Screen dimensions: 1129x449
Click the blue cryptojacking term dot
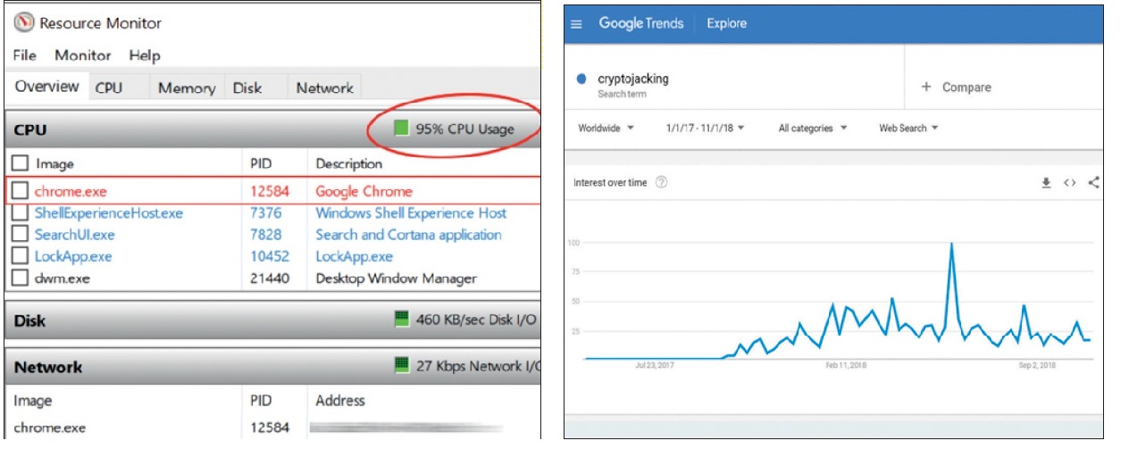coord(581,79)
